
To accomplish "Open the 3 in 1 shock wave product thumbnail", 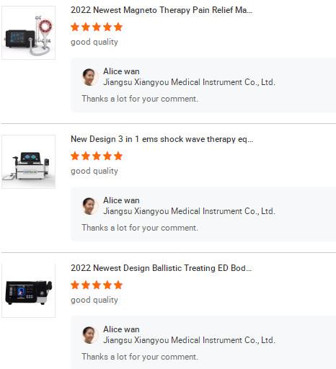I will pyautogui.click(x=28, y=161).
